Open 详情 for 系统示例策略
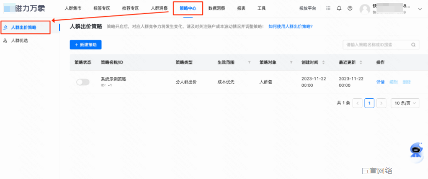The width and height of the screenshot is (428, 179). click(x=380, y=82)
